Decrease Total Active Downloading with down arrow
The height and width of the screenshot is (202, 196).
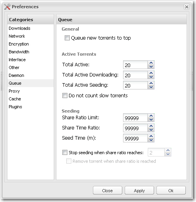click(151, 77)
